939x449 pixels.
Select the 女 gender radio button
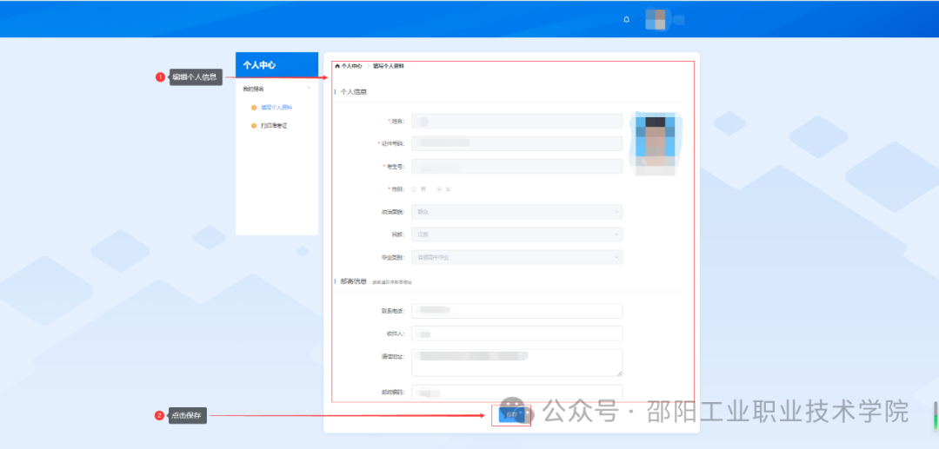pos(439,188)
